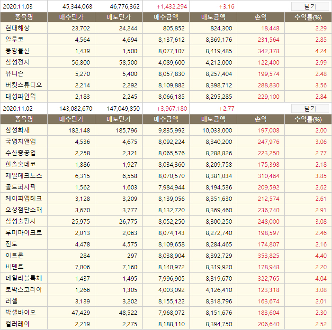Select stock name 루미마이크로
Image resolution: width=332 pixels, height=330 pixels.
click(x=24, y=233)
